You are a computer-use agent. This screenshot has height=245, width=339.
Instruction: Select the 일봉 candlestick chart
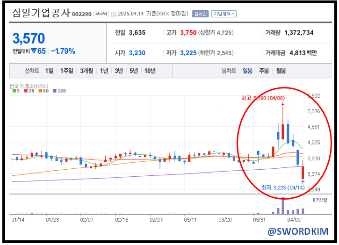click(x=247, y=71)
